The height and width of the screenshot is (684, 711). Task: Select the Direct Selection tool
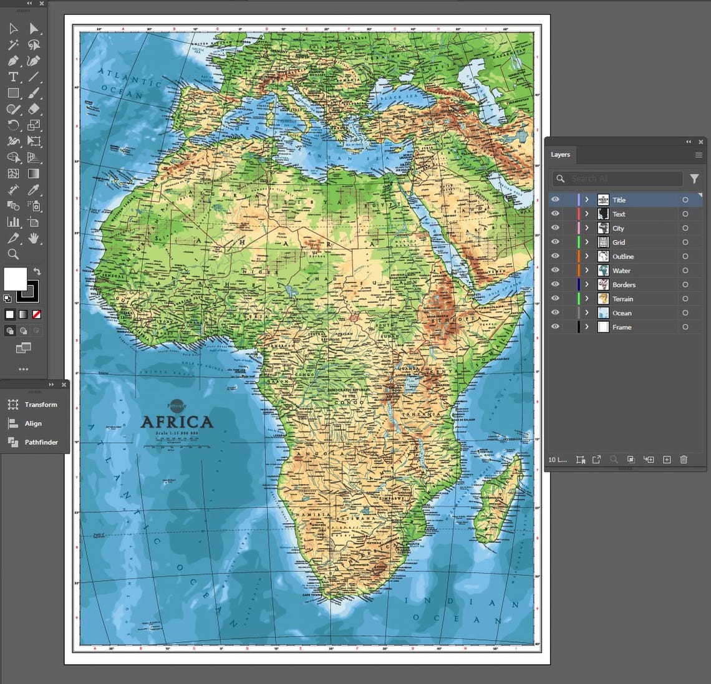tap(34, 29)
